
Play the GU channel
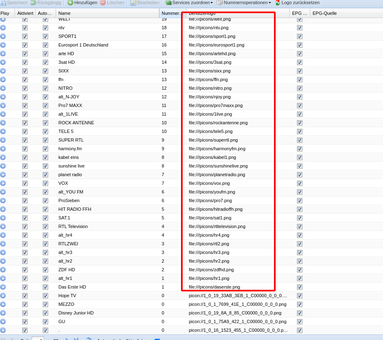[x=3, y=321]
